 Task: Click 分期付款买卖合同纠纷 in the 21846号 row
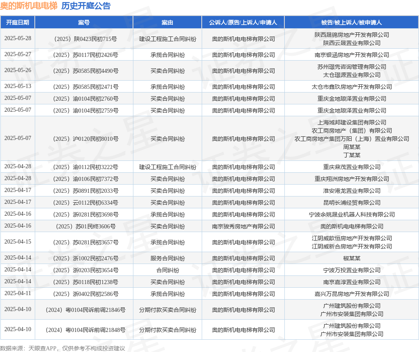coord(167,310)
